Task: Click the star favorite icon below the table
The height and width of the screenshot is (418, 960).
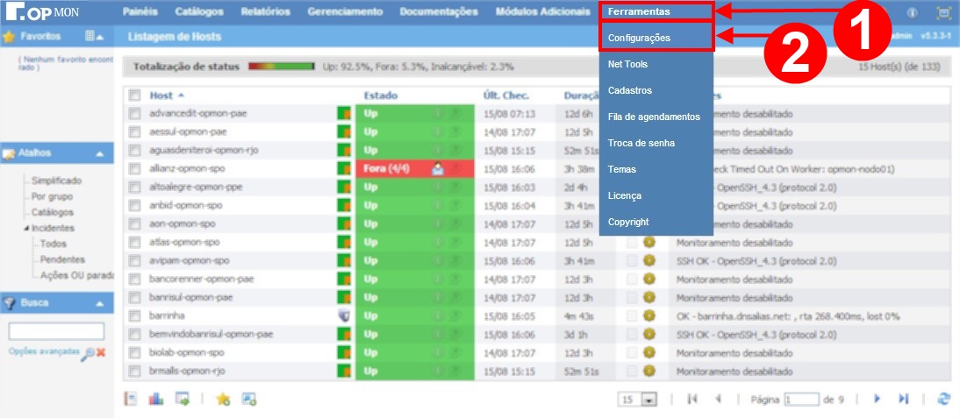Action: (x=223, y=399)
